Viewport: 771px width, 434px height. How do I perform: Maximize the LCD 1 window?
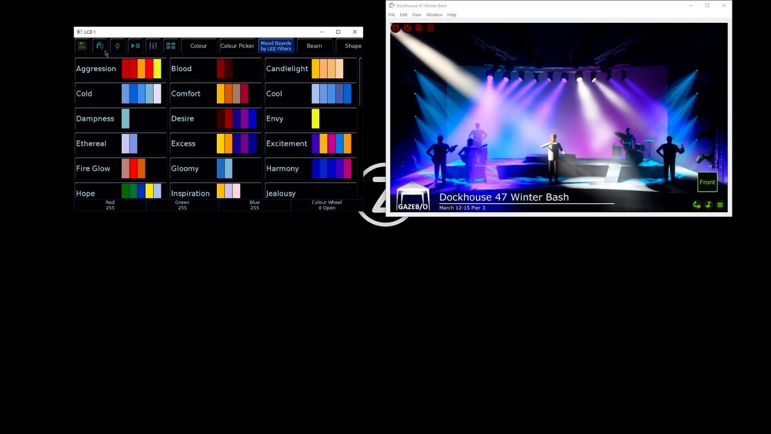pos(338,32)
